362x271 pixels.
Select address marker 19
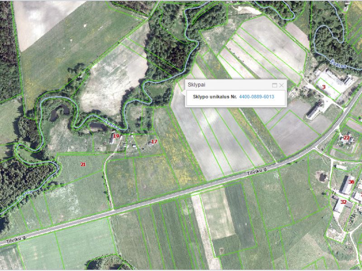click(x=116, y=136)
